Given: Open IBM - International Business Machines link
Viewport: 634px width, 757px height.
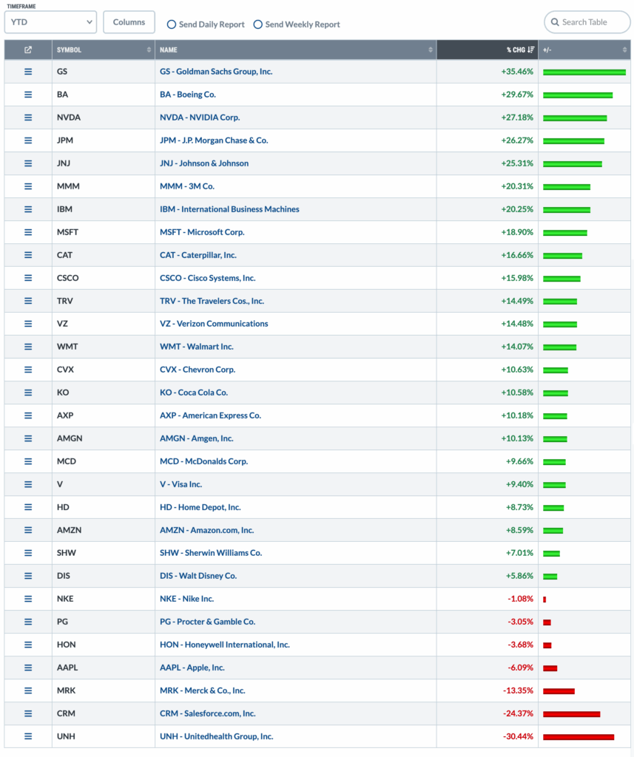Looking at the screenshot, I should 229,209.
